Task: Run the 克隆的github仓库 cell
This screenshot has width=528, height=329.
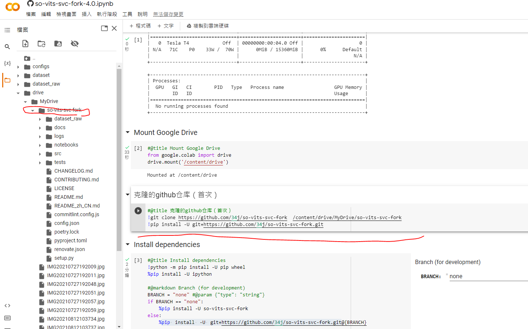Action: click(138, 211)
